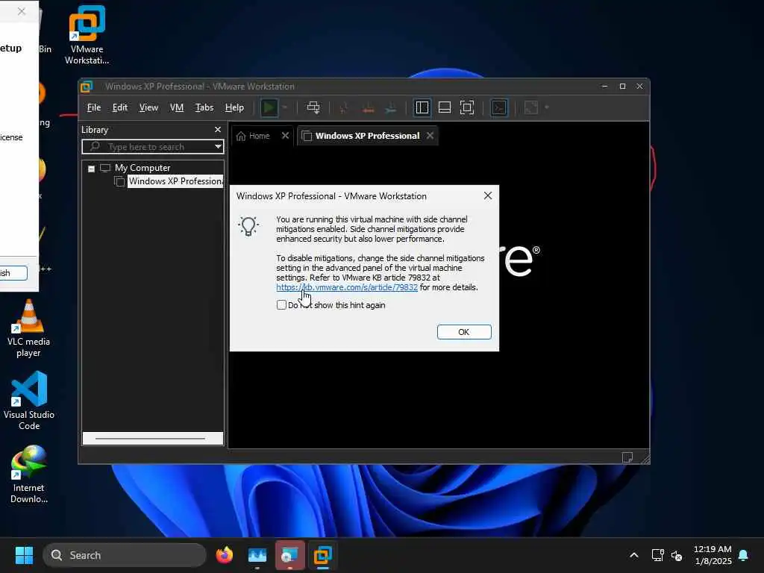Open the Windows Start menu

24,555
